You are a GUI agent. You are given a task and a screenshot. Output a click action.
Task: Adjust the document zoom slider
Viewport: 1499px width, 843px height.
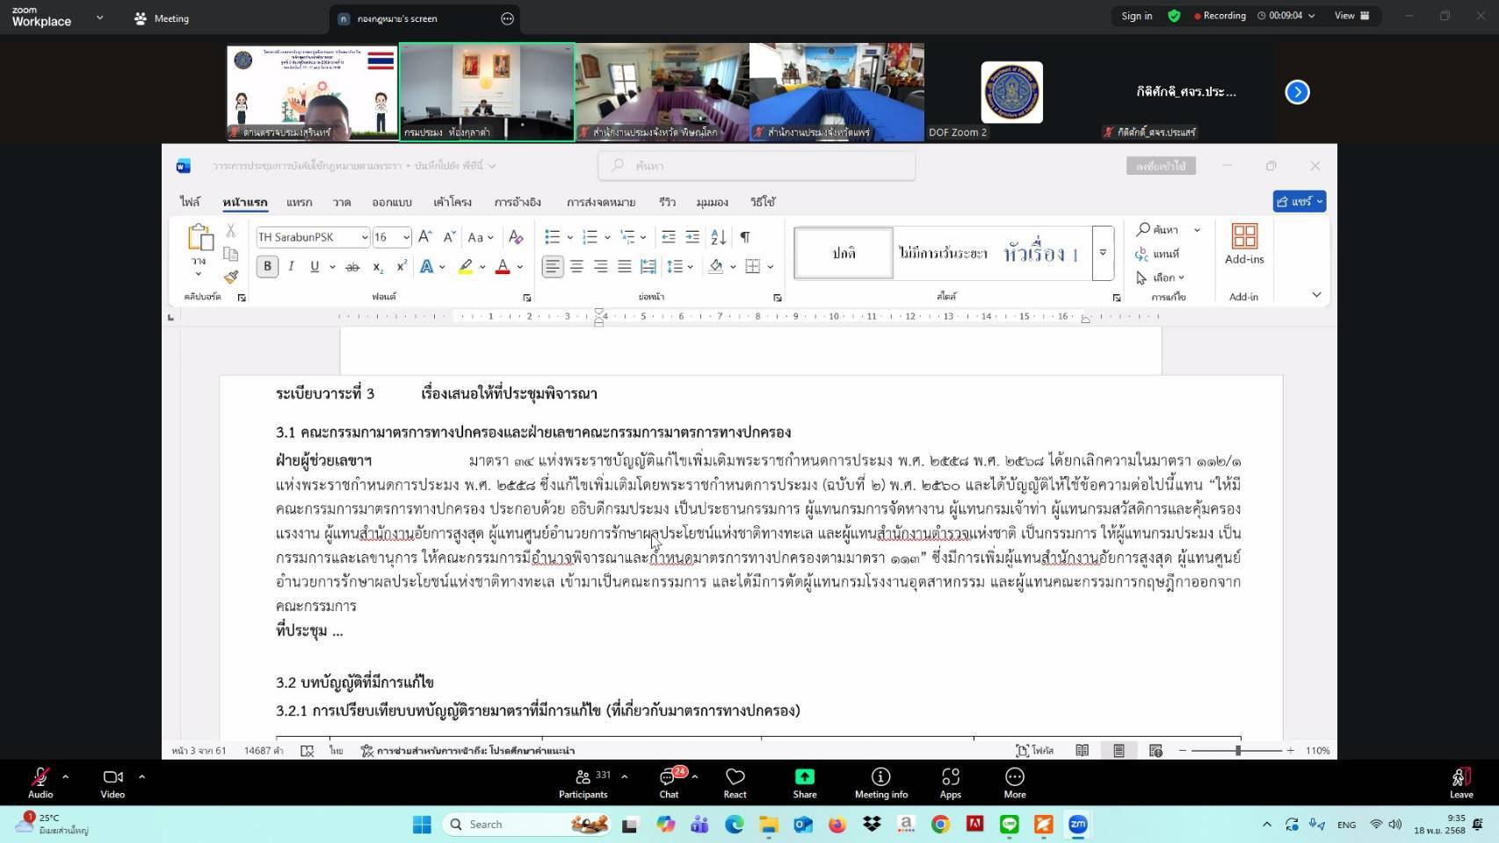coord(1237,751)
